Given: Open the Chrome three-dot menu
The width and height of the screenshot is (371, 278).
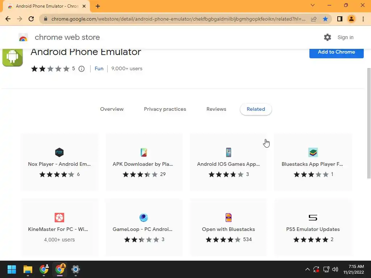Looking at the screenshot, I should (x=363, y=19).
